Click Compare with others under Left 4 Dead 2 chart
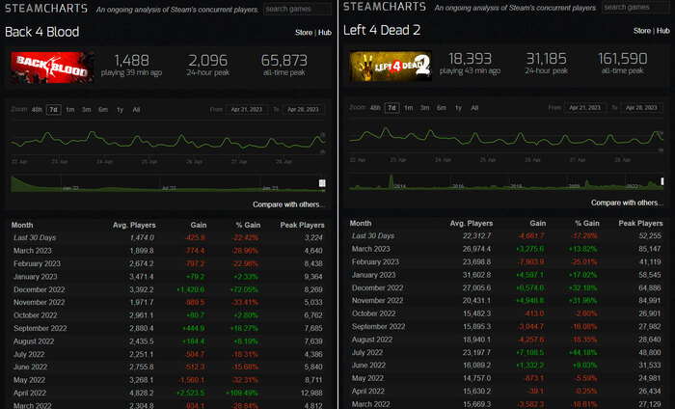The height and width of the screenshot is (409, 675). pos(627,203)
